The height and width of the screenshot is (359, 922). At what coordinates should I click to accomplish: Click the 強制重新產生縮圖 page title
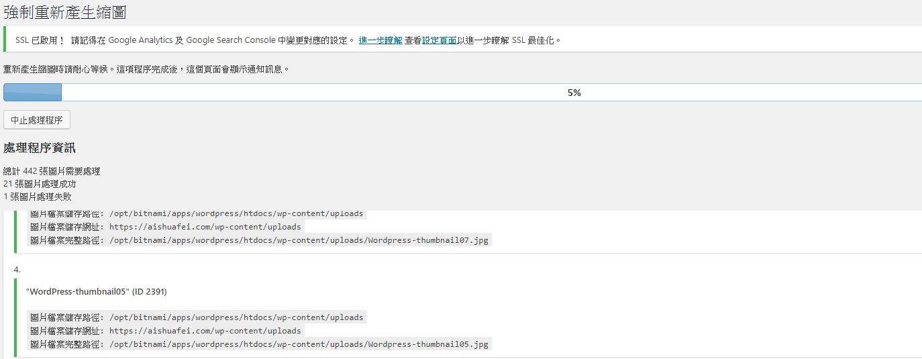click(x=64, y=12)
